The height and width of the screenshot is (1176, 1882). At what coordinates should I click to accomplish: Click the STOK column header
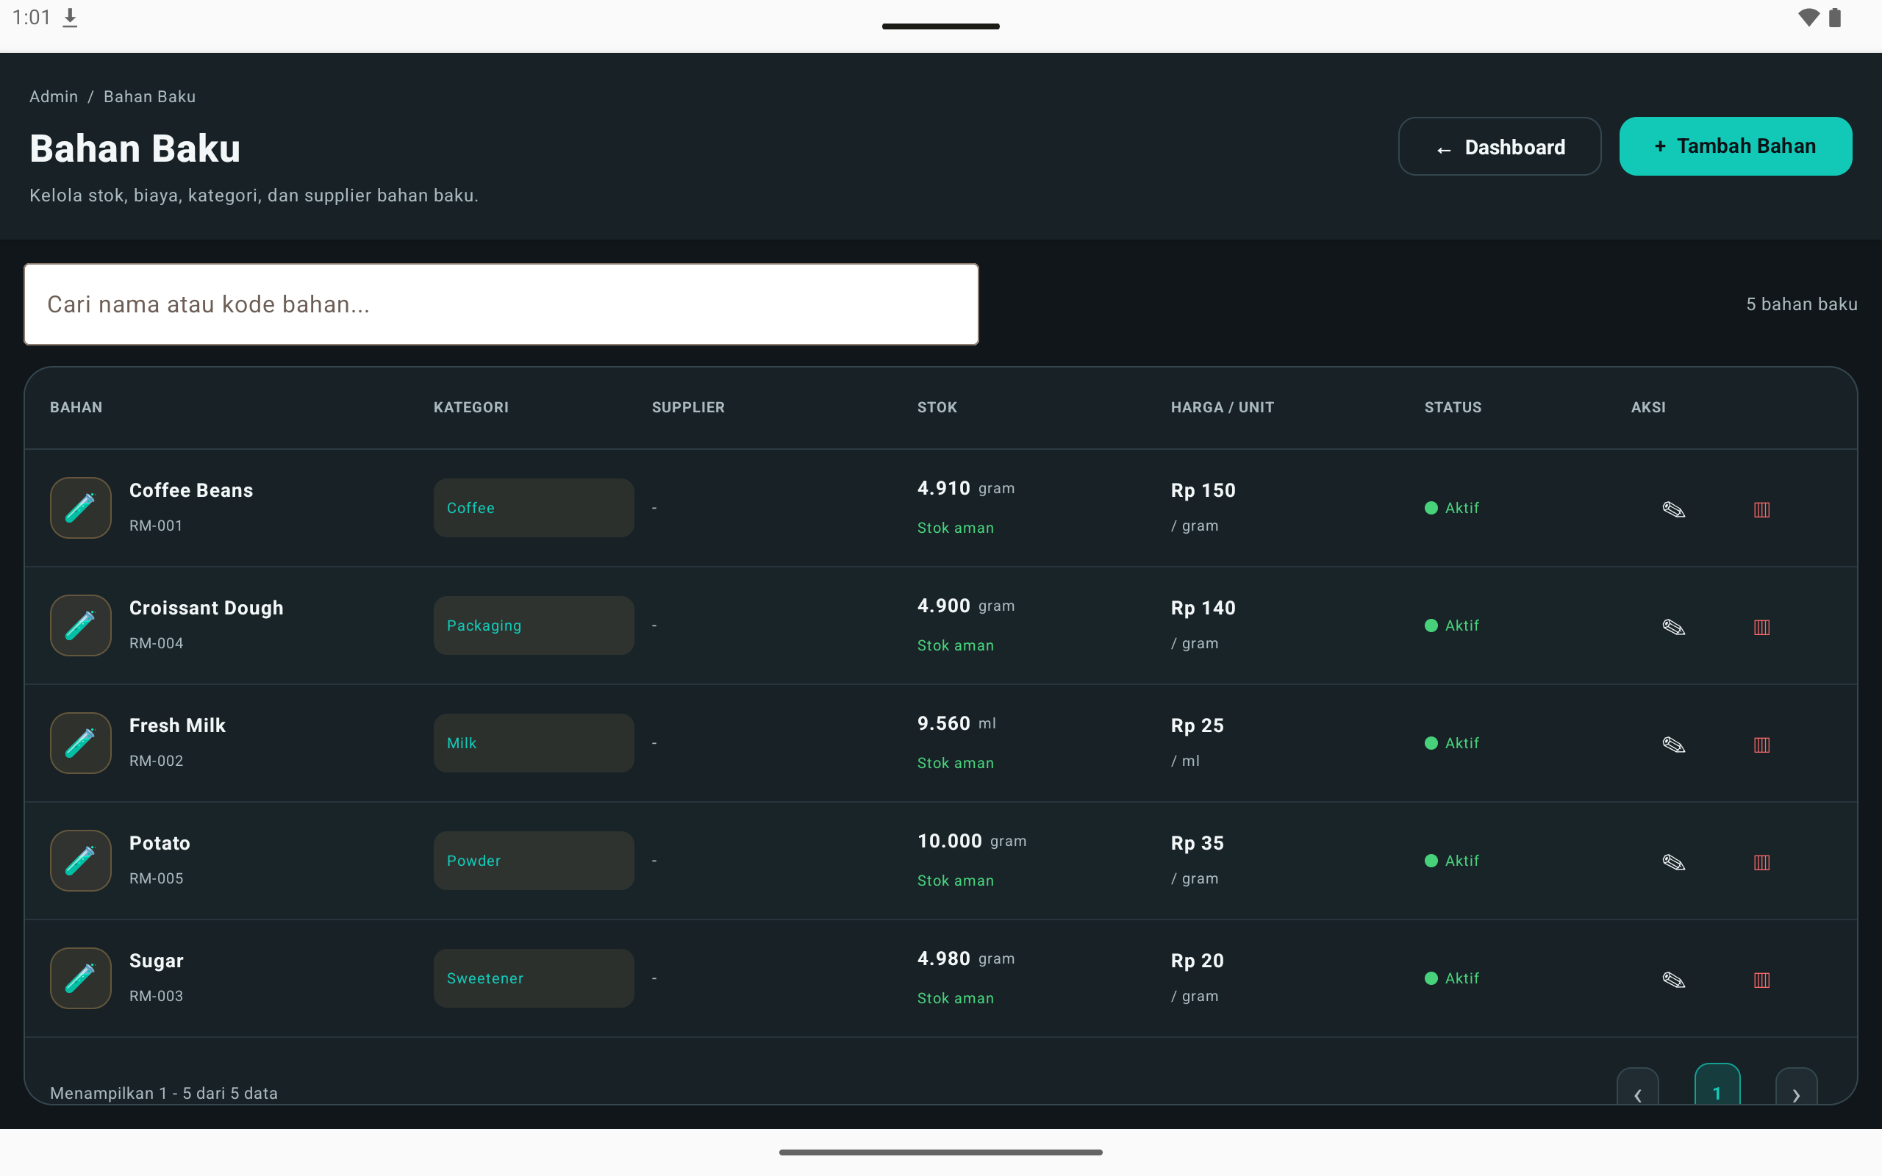tap(937, 407)
